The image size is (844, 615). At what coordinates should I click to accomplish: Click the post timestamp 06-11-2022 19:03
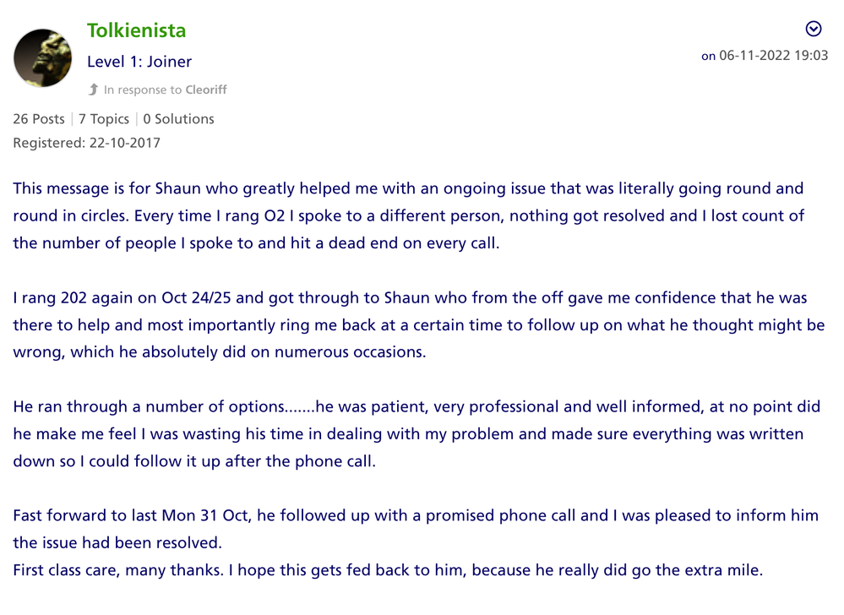point(773,56)
